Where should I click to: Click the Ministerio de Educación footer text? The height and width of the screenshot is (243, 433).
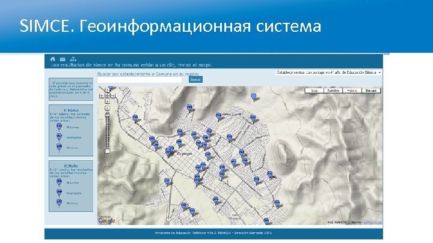pos(213,233)
